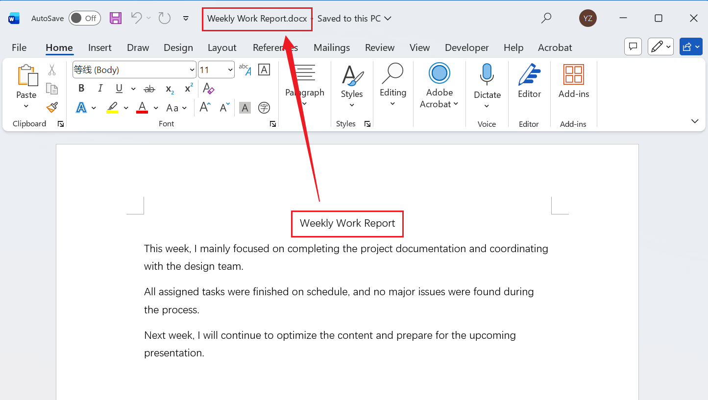708x400 pixels.
Task: Click the phonetic guide icon
Action: [x=245, y=70]
